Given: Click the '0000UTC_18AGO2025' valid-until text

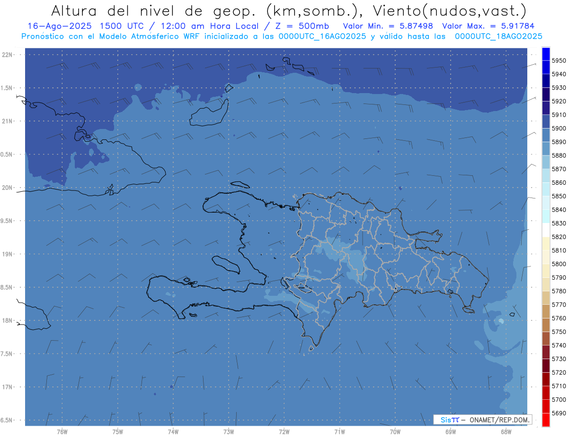Looking at the screenshot, I should tap(498, 36).
